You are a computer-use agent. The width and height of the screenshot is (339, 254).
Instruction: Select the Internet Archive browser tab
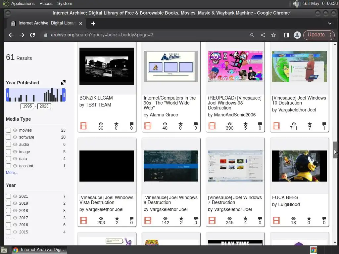tap(46, 23)
